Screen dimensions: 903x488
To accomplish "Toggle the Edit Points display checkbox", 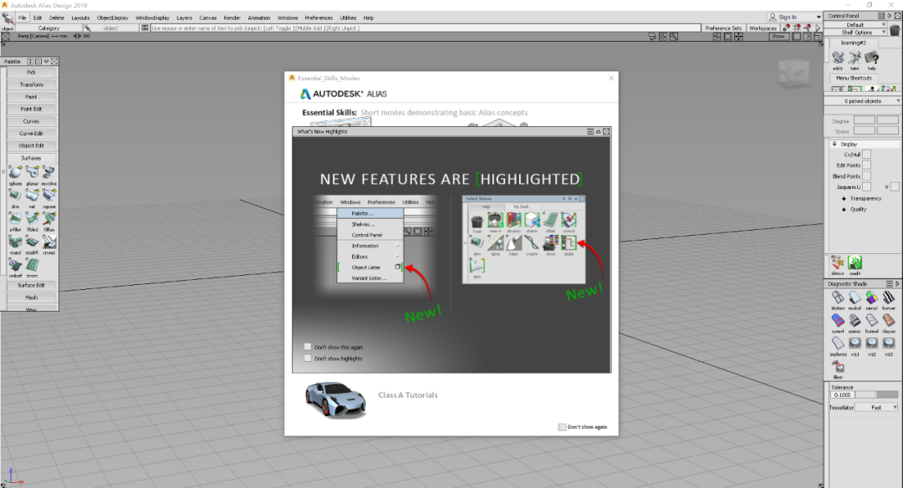I will 867,165.
